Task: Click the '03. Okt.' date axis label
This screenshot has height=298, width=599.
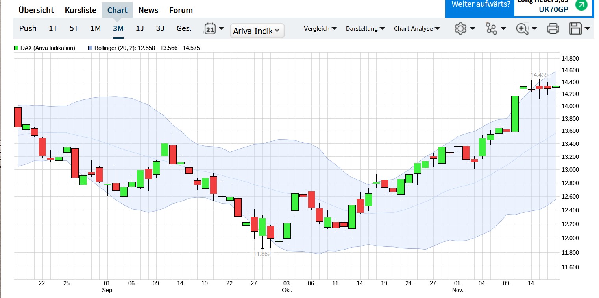Action: click(x=287, y=287)
